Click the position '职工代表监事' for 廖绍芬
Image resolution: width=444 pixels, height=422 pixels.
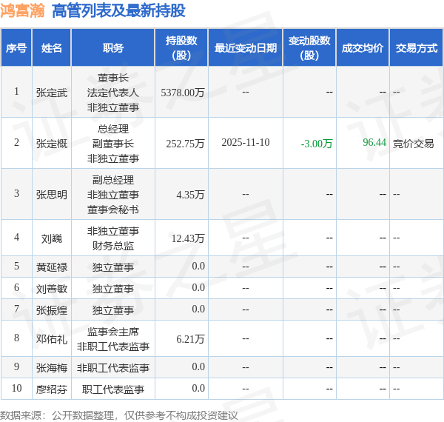point(113,389)
